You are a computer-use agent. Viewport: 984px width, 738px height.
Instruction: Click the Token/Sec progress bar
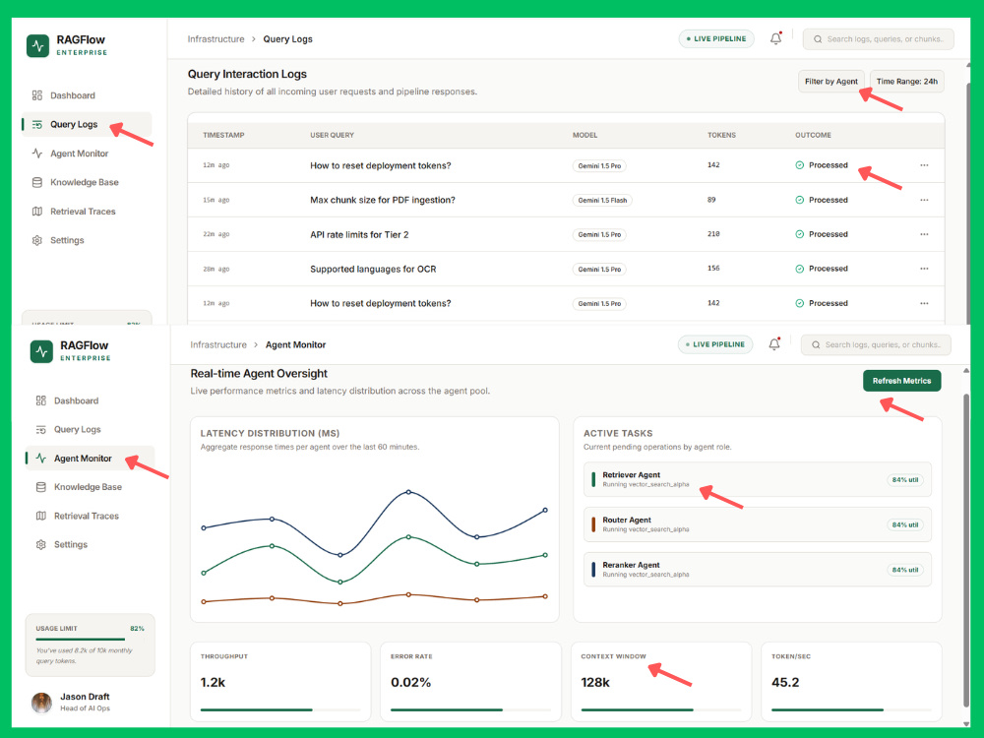pos(851,709)
